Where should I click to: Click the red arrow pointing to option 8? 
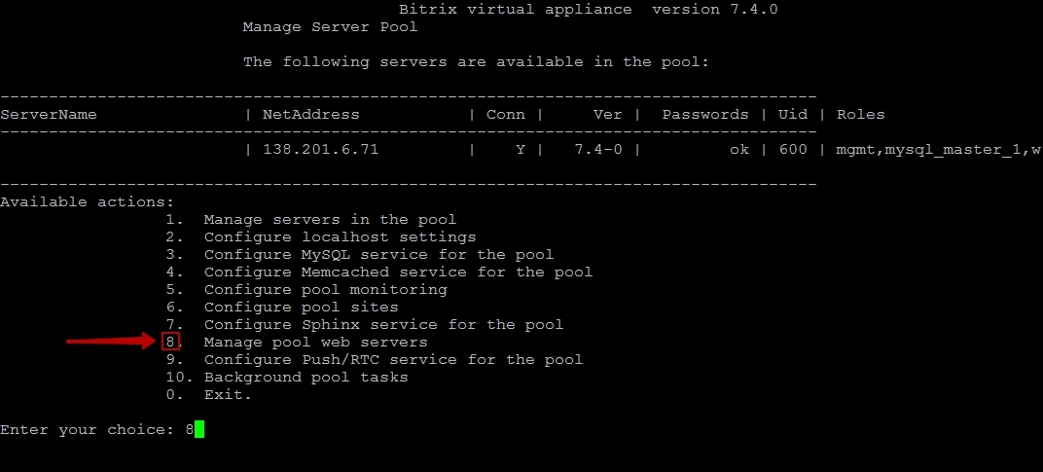tap(113, 342)
